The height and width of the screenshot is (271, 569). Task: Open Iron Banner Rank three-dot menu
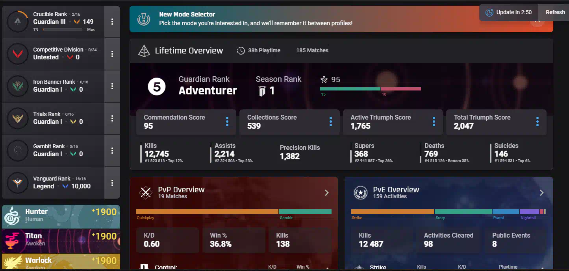112,86
